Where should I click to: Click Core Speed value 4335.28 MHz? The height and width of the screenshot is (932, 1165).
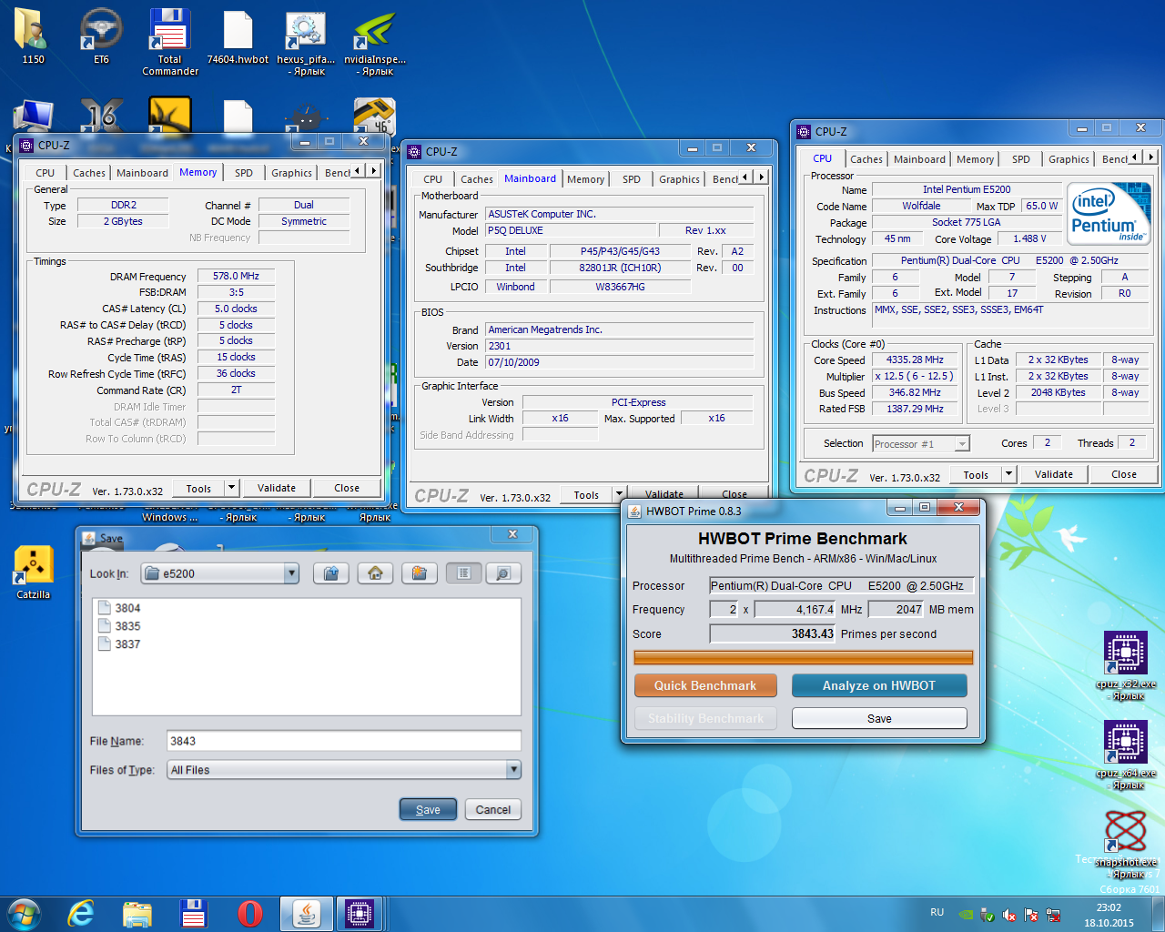(x=915, y=360)
